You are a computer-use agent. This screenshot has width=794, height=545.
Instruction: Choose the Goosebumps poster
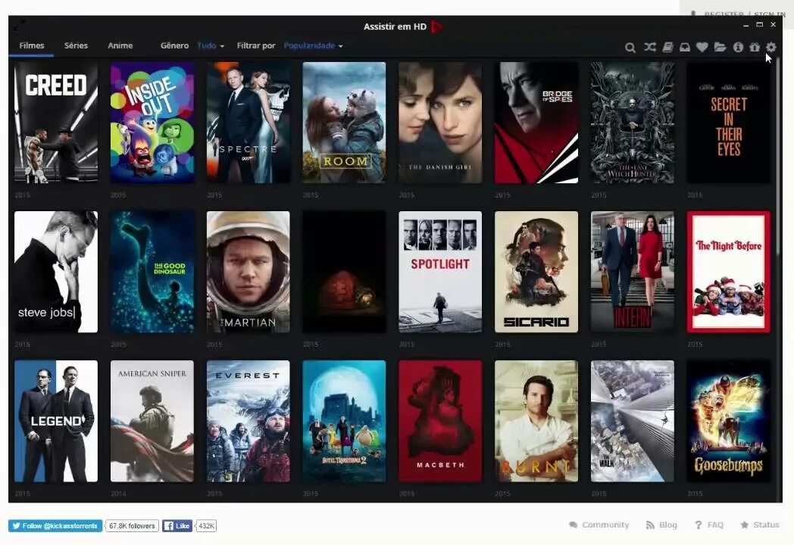coord(728,421)
